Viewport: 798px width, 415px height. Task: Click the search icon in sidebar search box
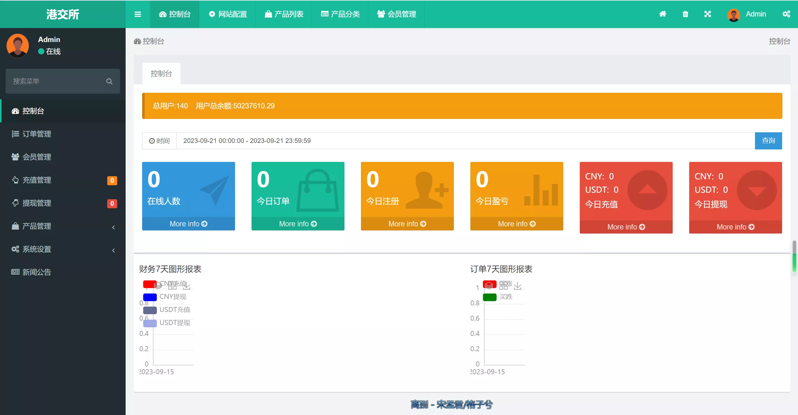(109, 81)
